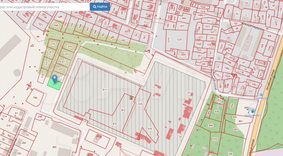Select parcel number 952

[x=123, y=40]
